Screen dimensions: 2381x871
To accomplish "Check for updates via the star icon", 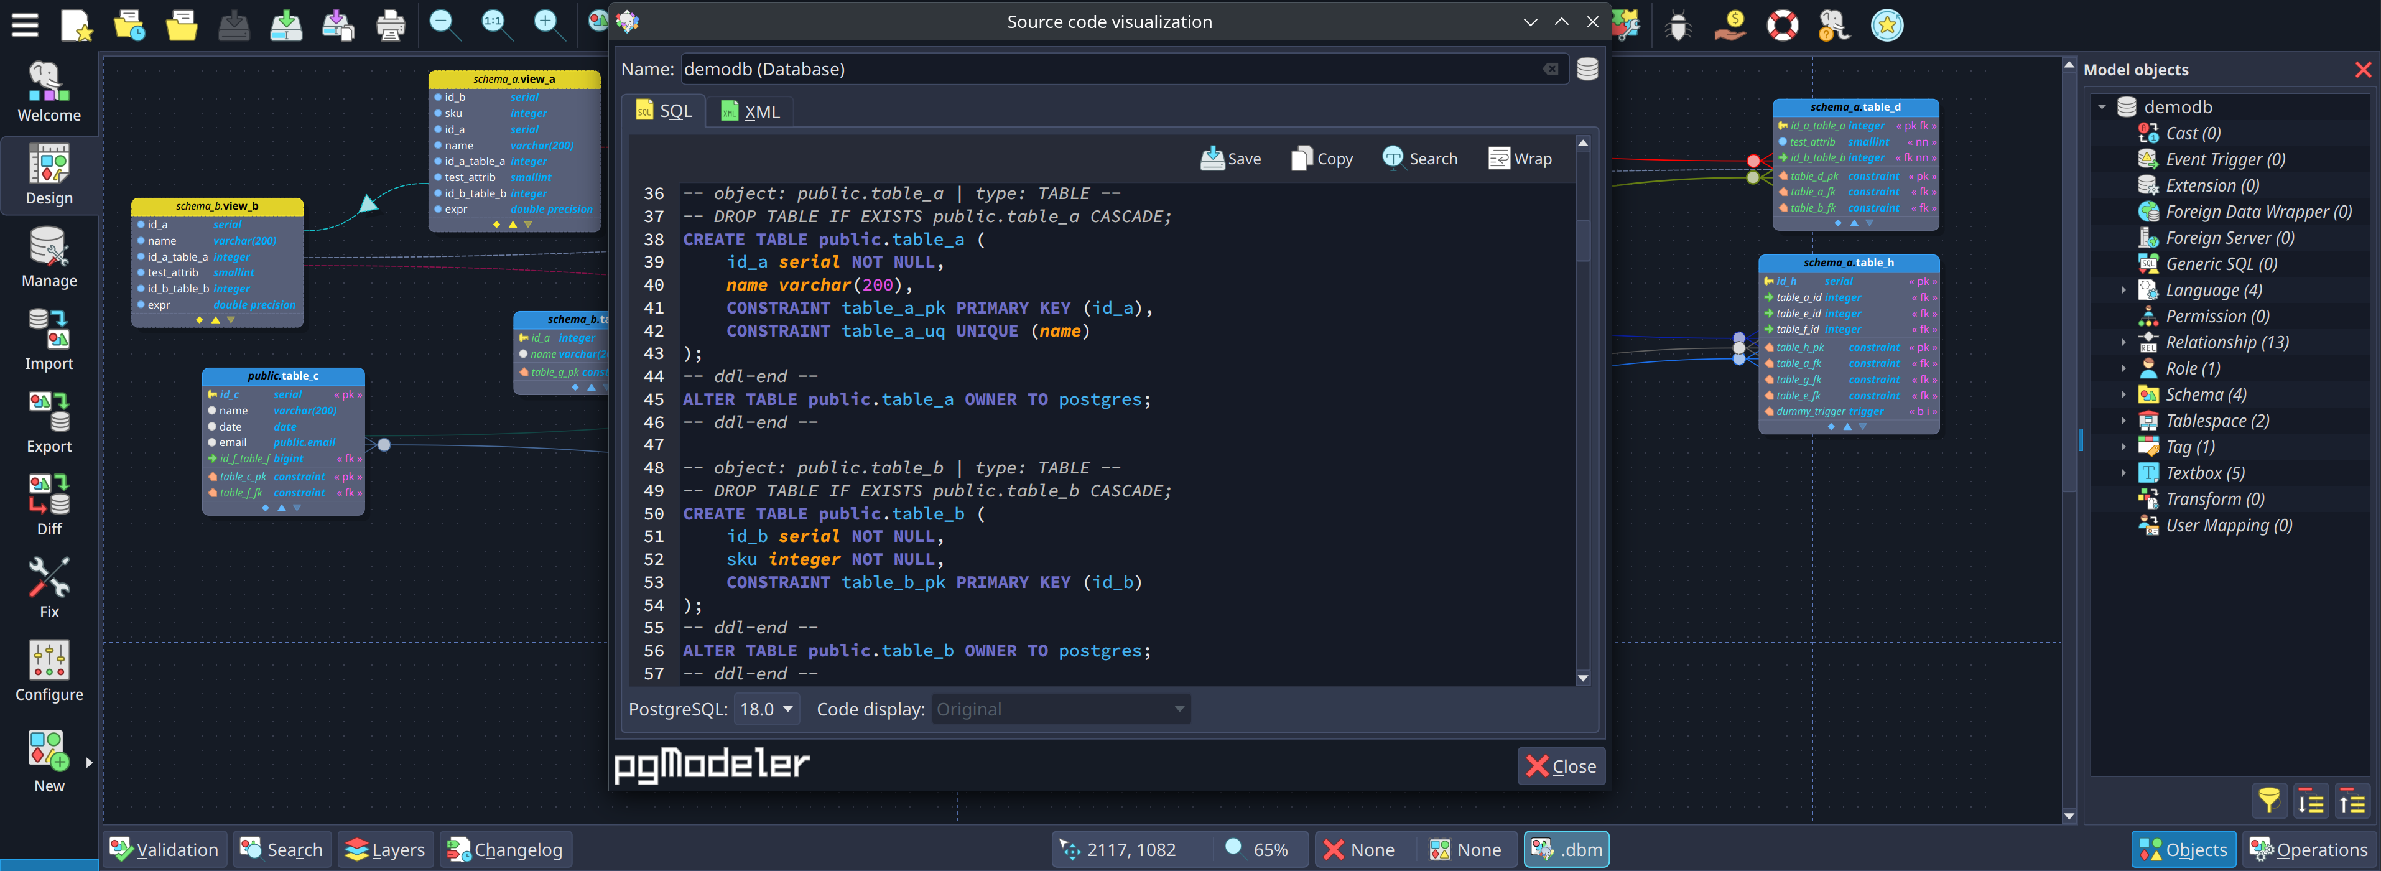I will click(x=1887, y=25).
